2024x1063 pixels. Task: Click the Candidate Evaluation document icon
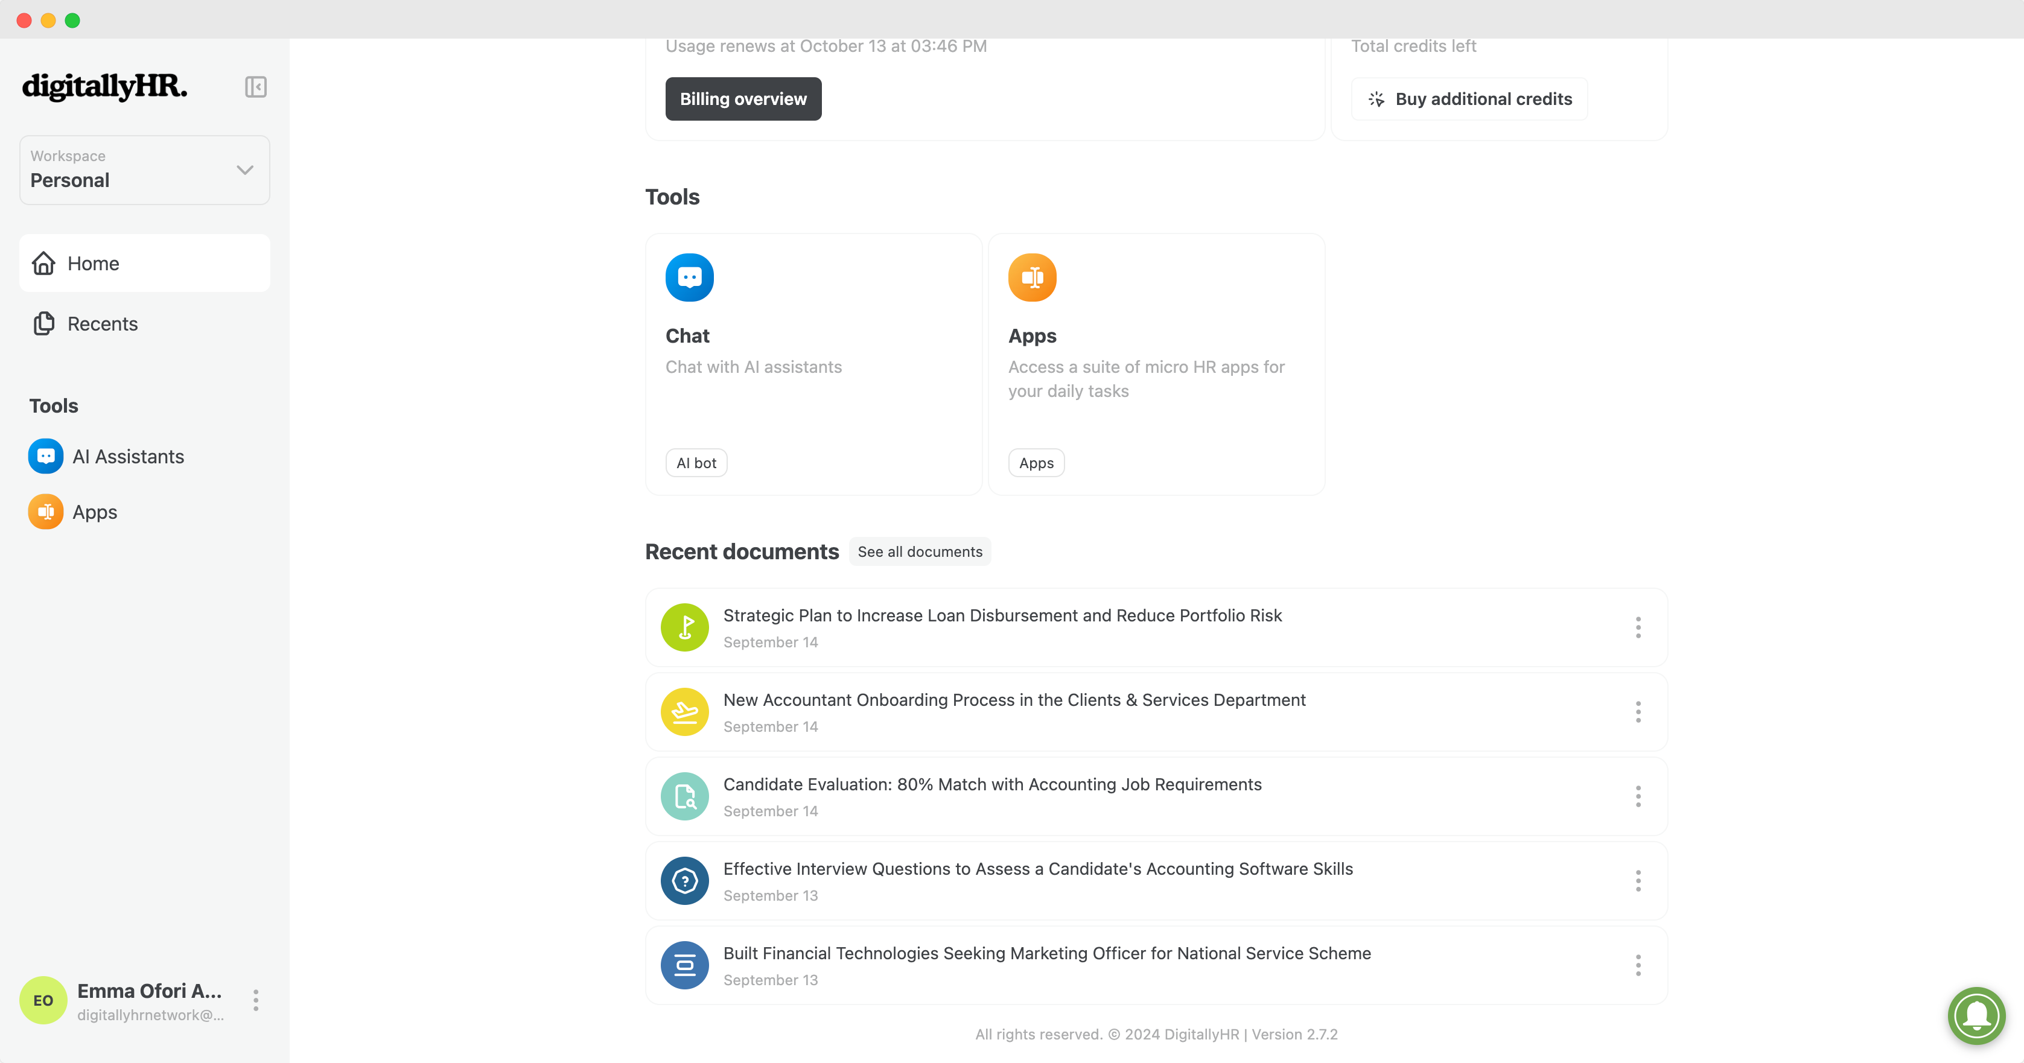(684, 796)
